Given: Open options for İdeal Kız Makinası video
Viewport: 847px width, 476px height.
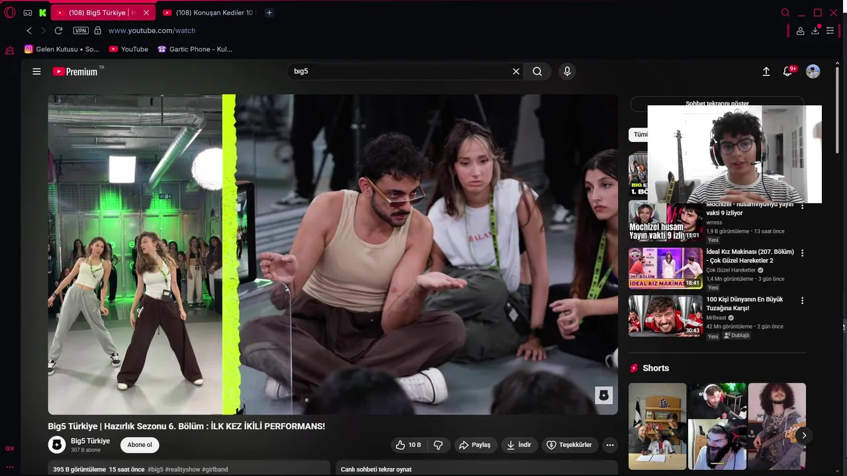Looking at the screenshot, I should click(x=803, y=253).
